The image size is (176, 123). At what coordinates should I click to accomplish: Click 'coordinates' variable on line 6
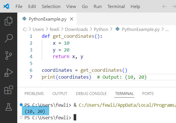tap(57, 70)
